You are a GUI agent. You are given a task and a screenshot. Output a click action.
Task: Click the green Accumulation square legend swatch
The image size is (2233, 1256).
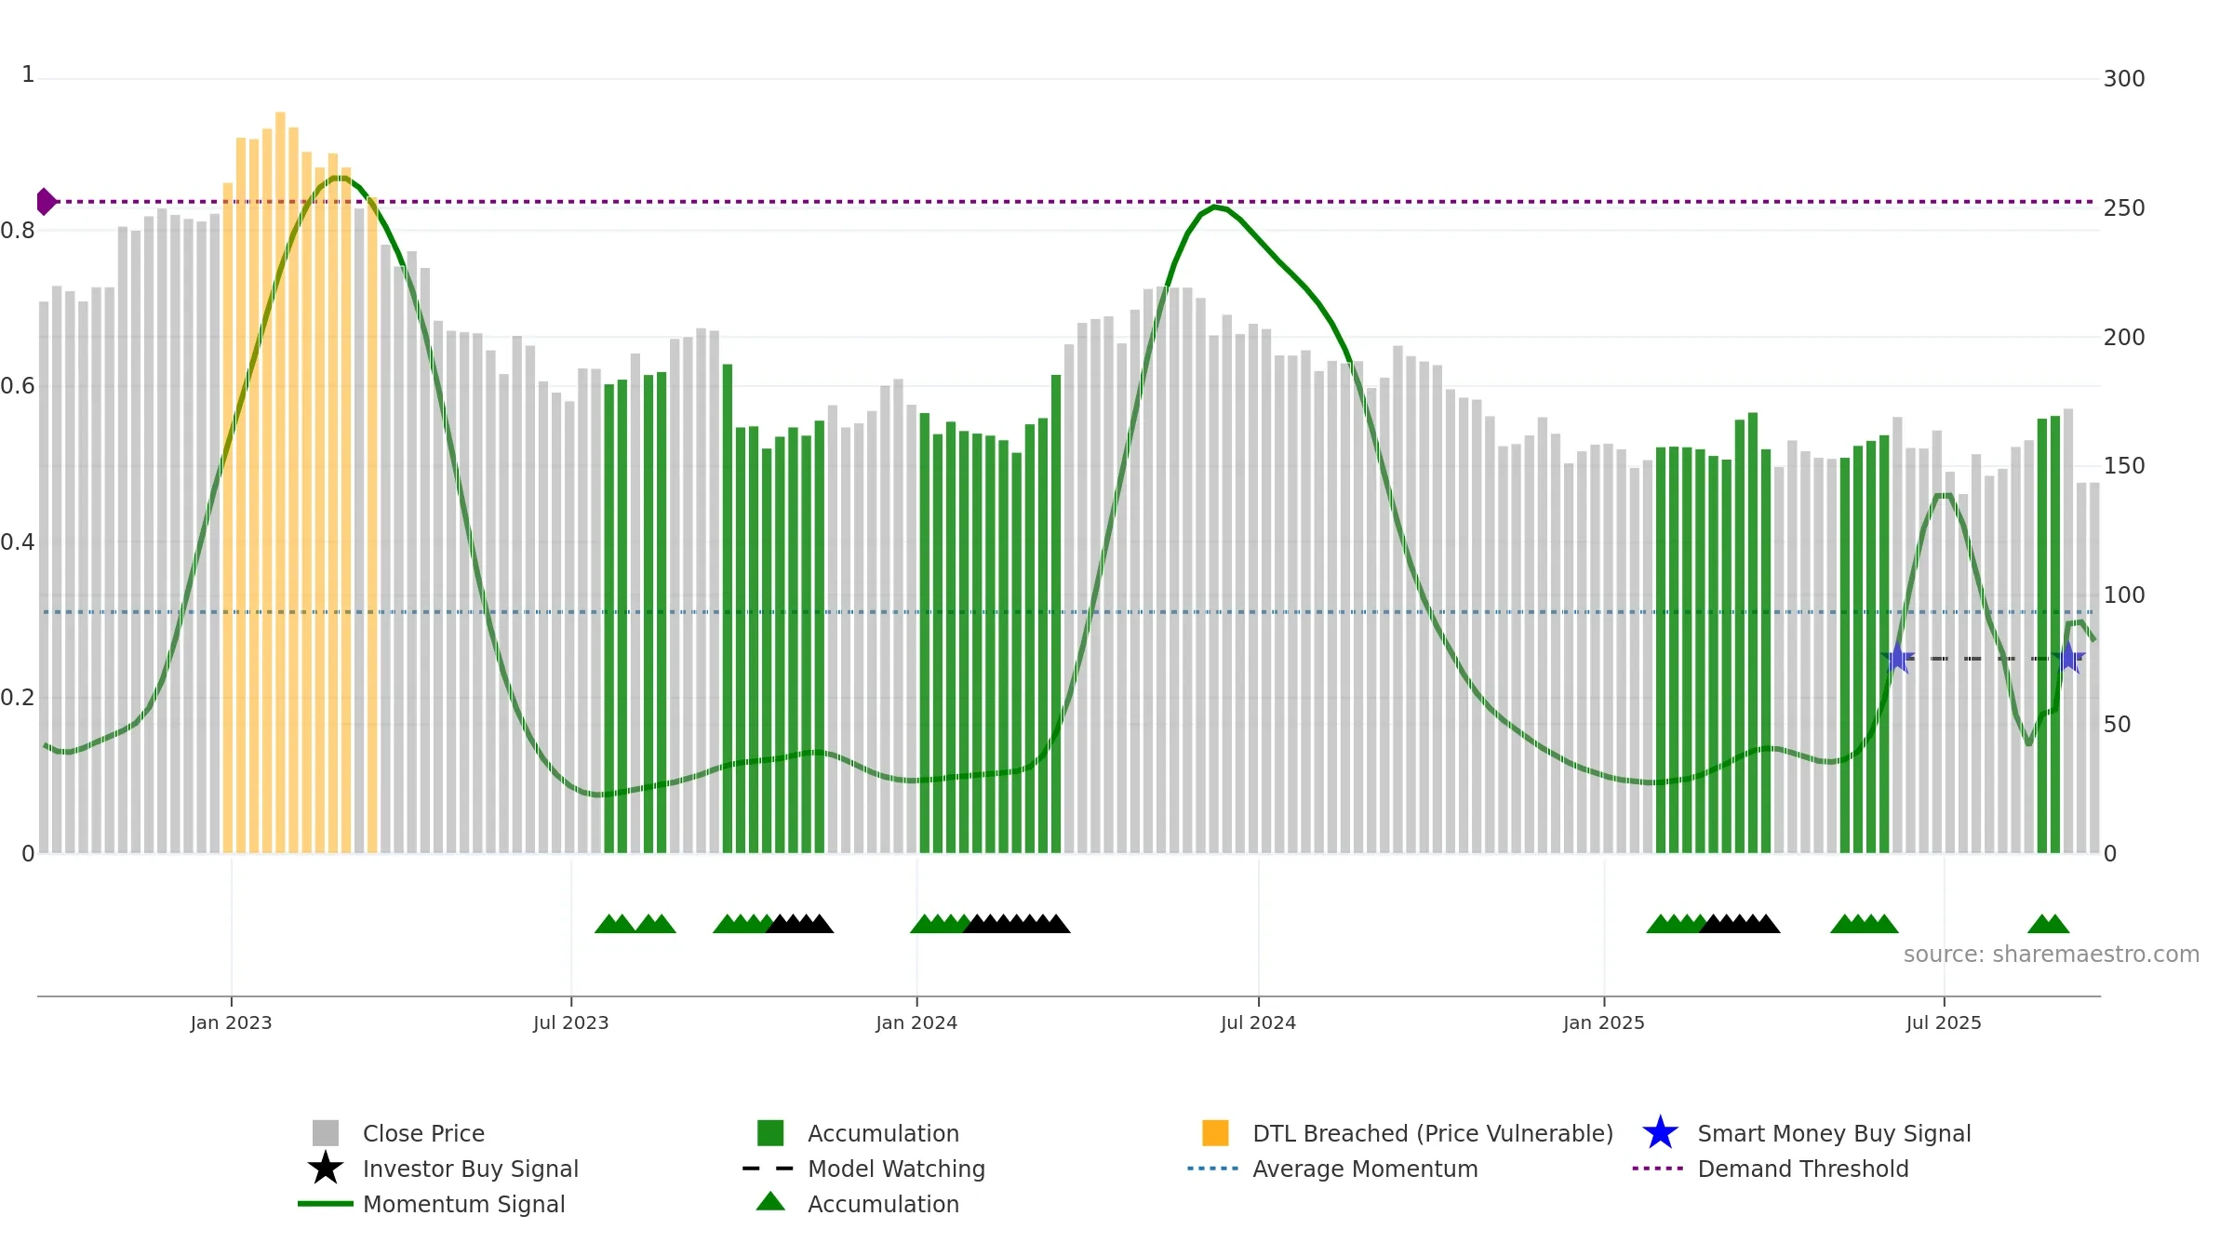coord(770,1133)
